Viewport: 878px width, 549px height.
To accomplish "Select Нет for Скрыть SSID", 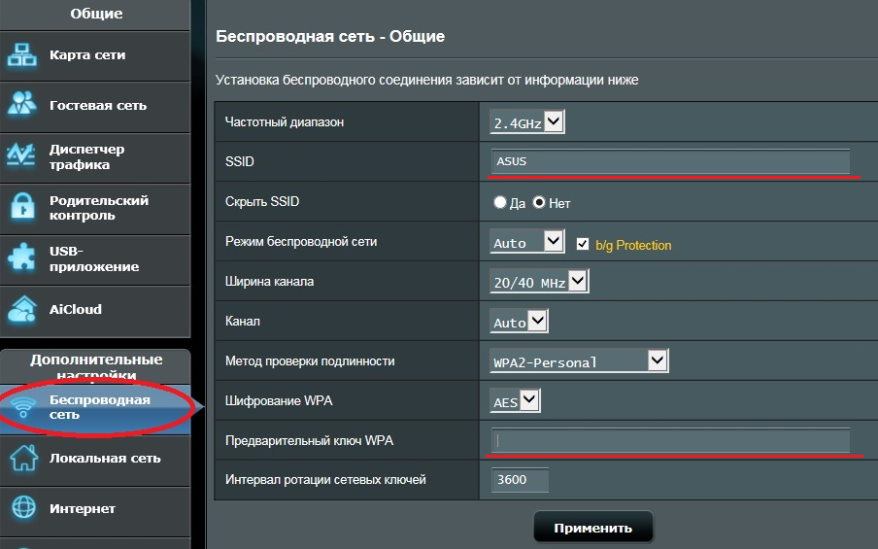I will pyautogui.click(x=539, y=202).
